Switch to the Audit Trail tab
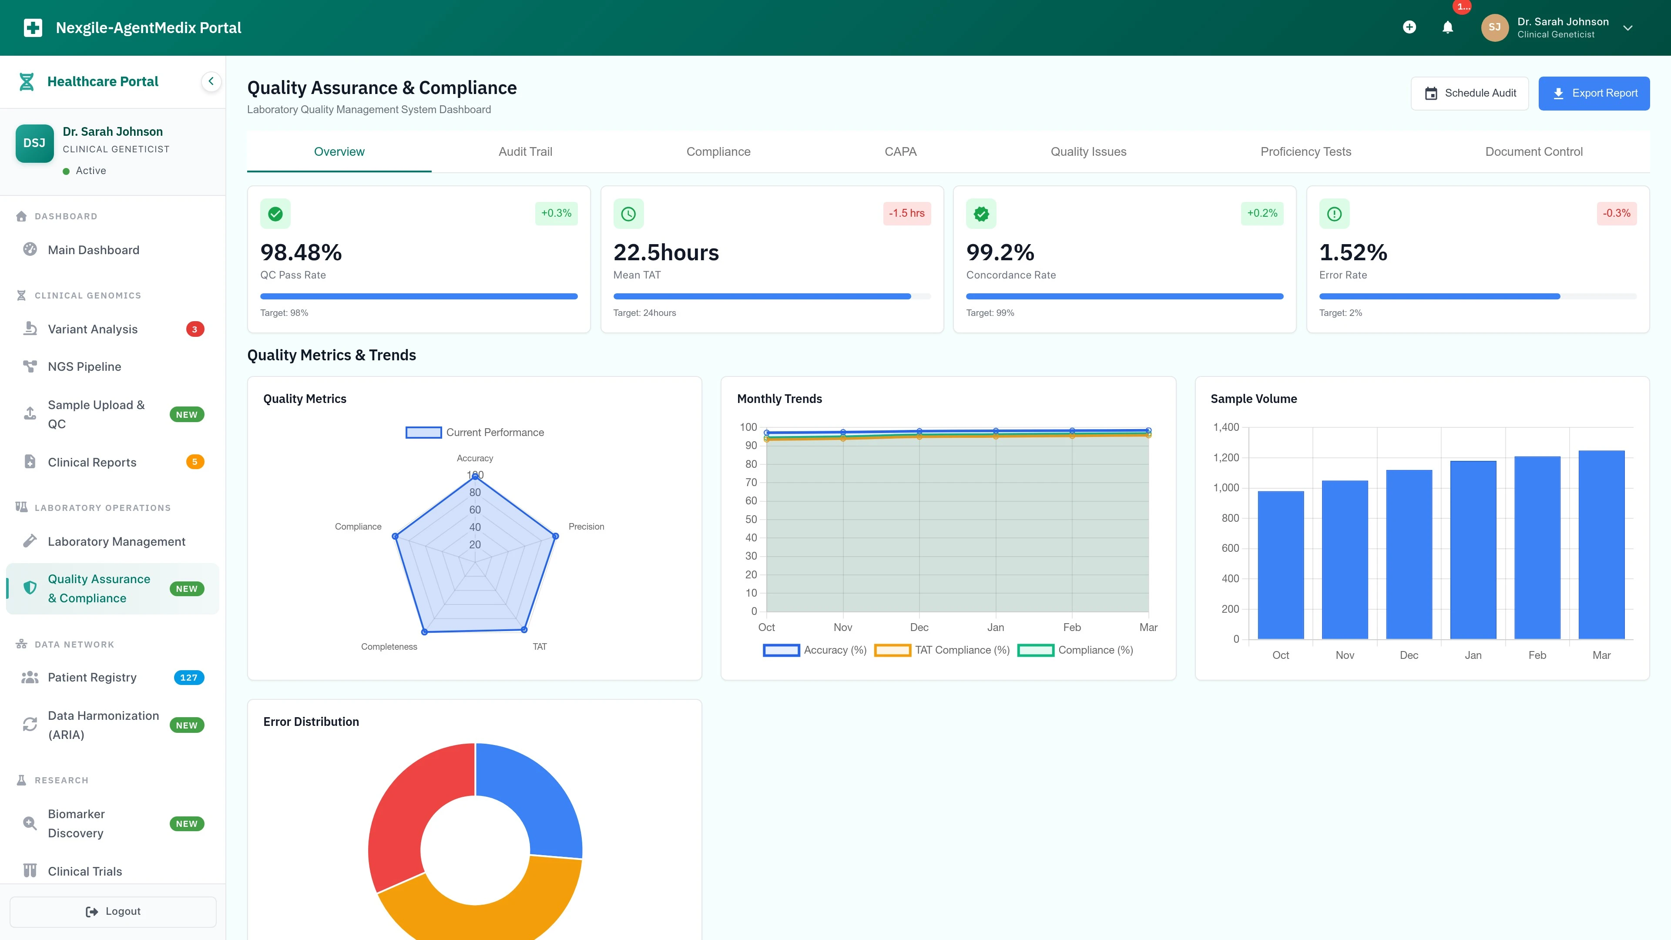 pos(525,151)
